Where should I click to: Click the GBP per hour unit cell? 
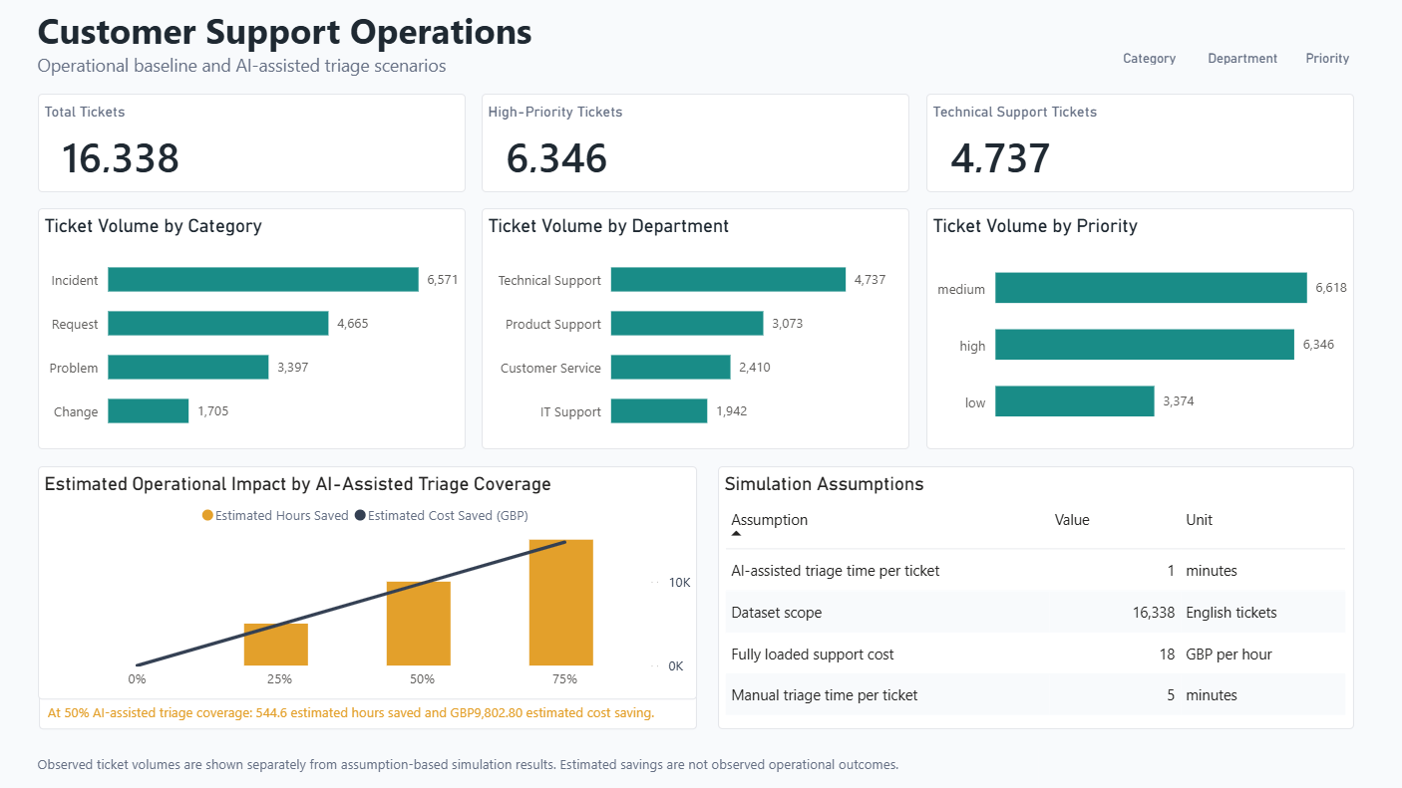1228,655
